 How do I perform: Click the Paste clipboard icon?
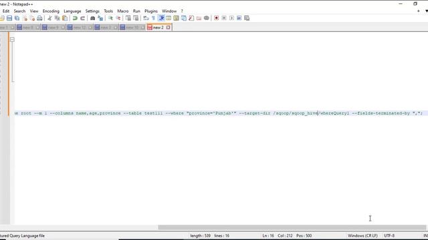65,18
